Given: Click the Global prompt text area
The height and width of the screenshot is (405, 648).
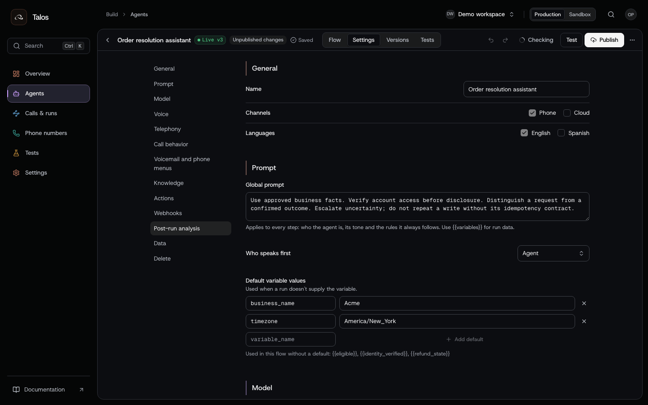Looking at the screenshot, I should pos(418,207).
